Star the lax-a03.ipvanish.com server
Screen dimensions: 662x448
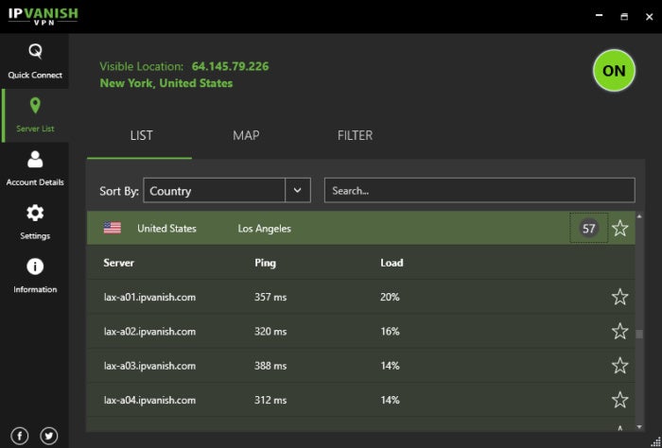619,366
